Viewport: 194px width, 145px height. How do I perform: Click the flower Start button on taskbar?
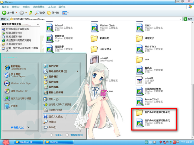[6, 142]
